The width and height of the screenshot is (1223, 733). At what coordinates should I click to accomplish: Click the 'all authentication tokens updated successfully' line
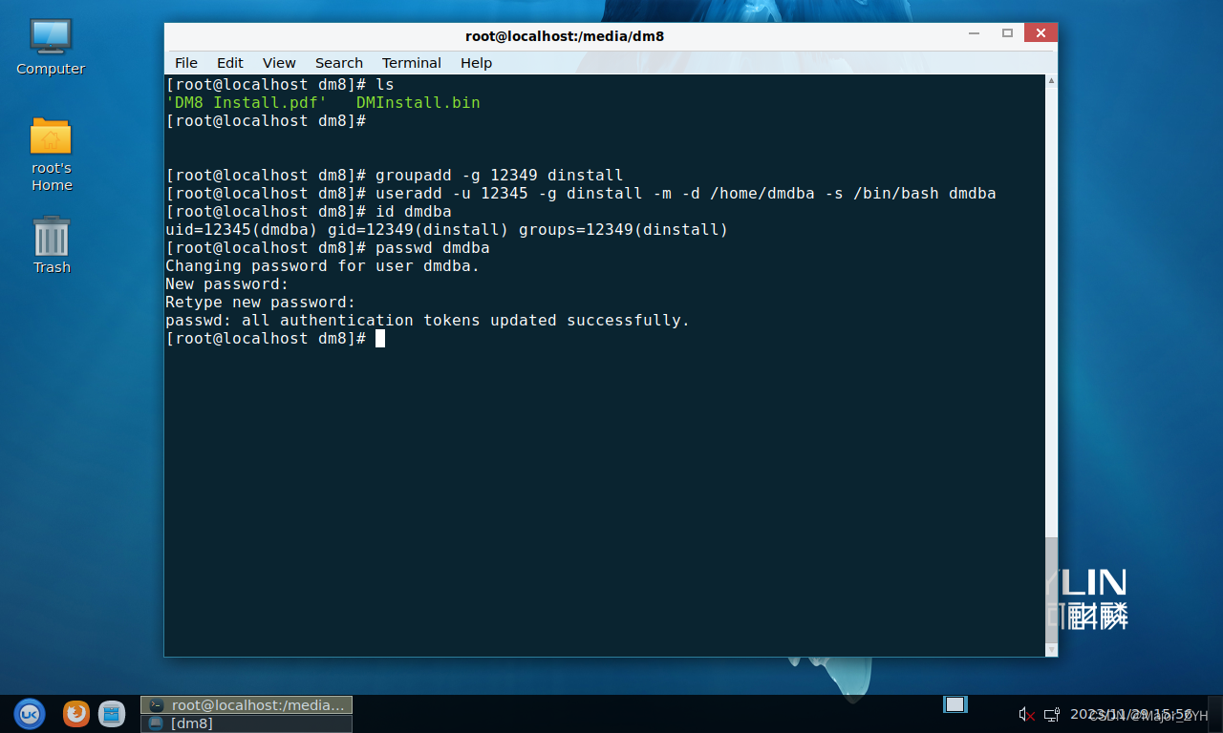point(428,321)
